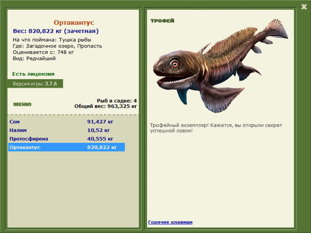The image size is (311, 233).
Task: Close the fish keepnet window
Action: (x=304, y=7)
